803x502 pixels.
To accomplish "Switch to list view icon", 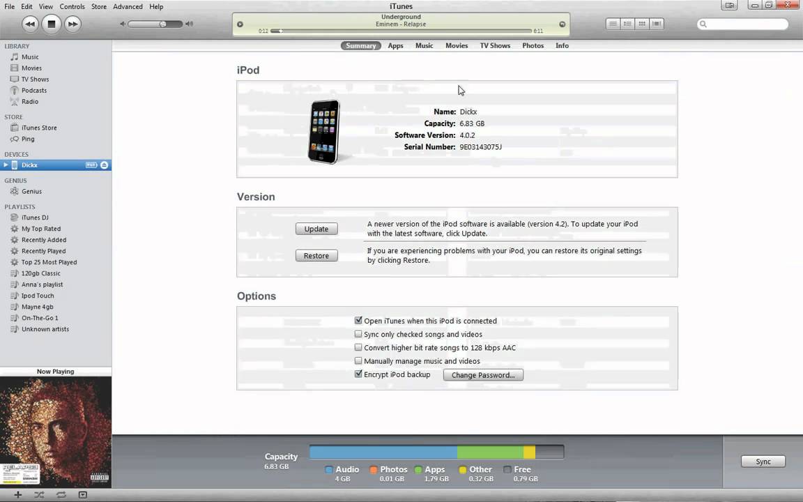I will coord(613,24).
